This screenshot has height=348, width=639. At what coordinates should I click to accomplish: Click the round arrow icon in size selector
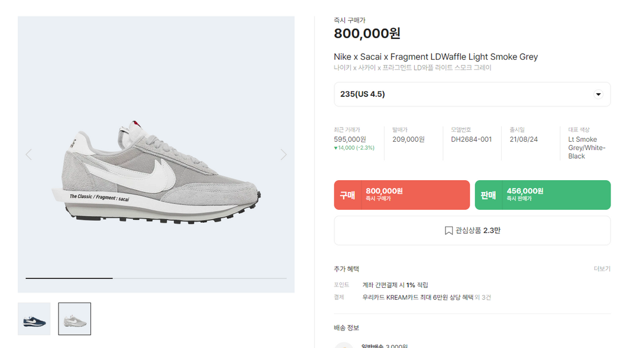pos(598,95)
